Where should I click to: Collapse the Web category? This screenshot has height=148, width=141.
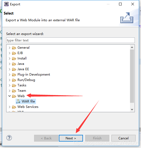[9, 96]
